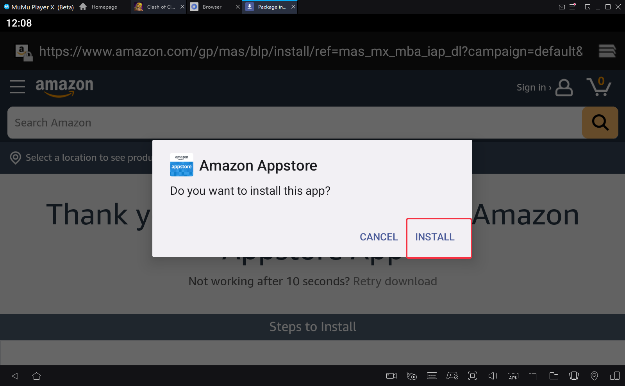
Task: Click the account profile icon
Action: pyautogui.click(x=564, y=87)
